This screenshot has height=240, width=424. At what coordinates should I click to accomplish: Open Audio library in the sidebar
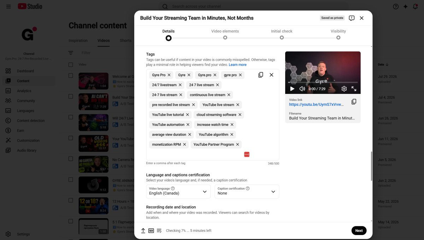[26, 150]
